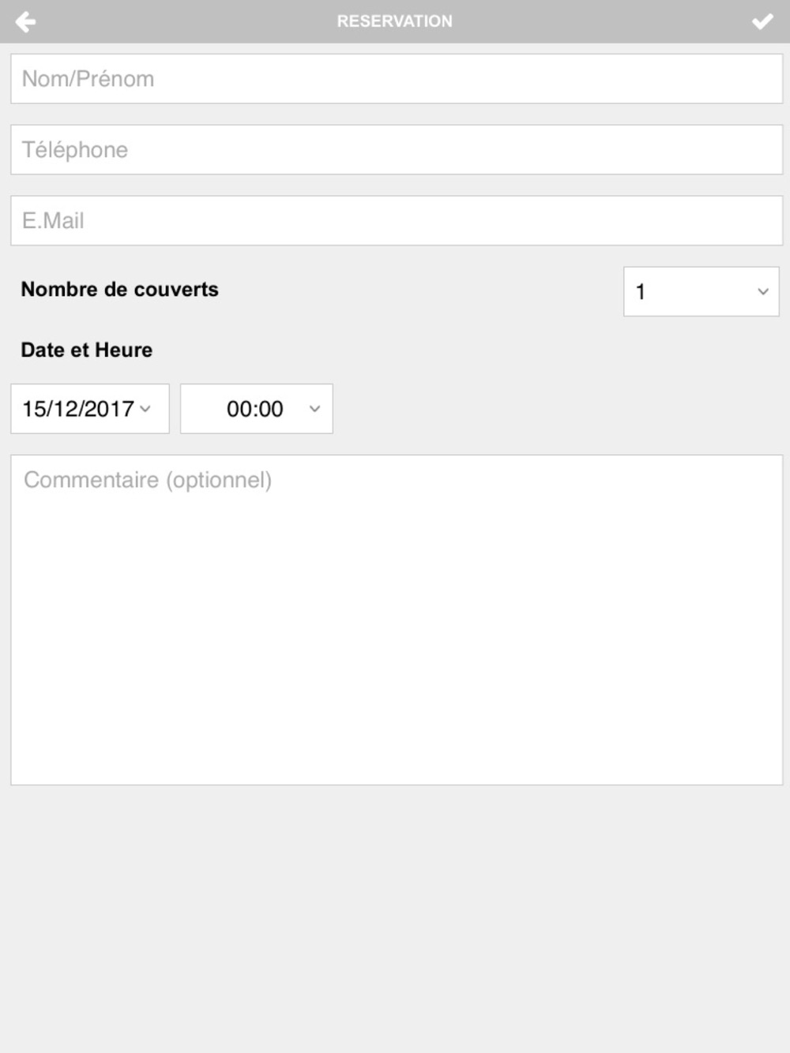790x1053 pixels.
Task: Click the chevron arrow beside 00:00
Action: point(314,409)
